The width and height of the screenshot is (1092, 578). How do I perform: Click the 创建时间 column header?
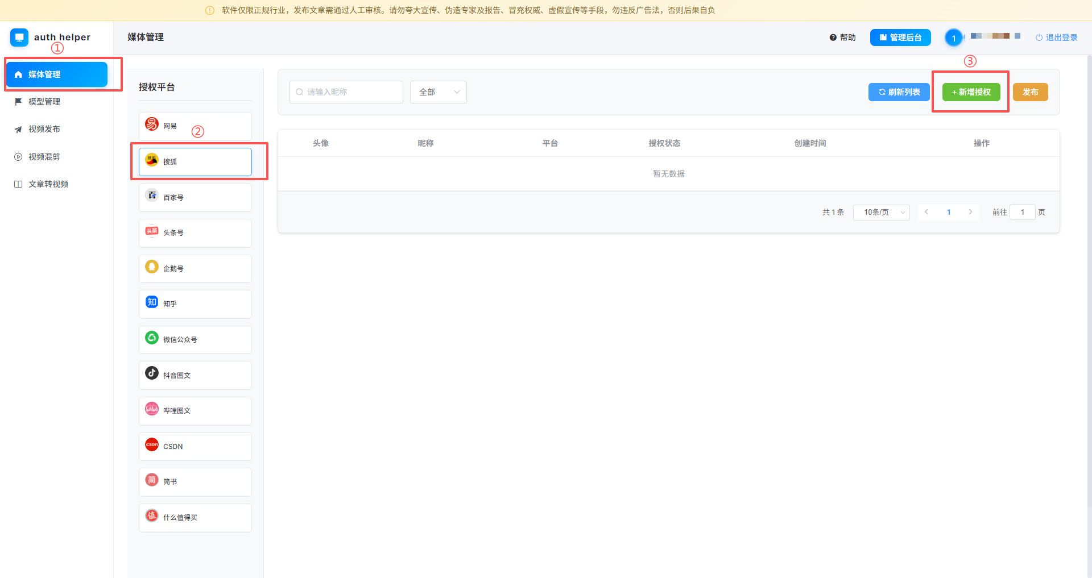point(810,143)
